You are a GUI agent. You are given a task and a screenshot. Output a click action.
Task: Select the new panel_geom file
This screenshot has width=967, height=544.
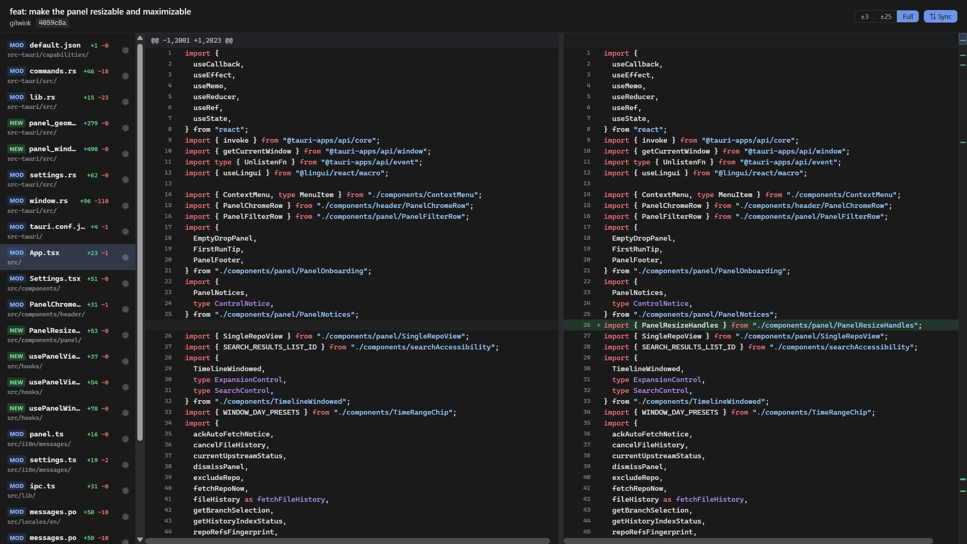pyautogui.click(x=68, y=127)
